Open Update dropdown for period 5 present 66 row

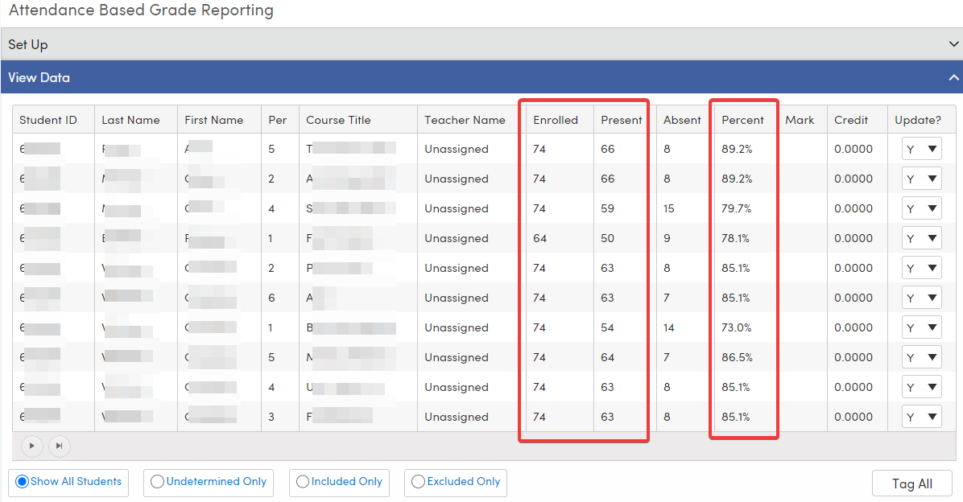921,149
